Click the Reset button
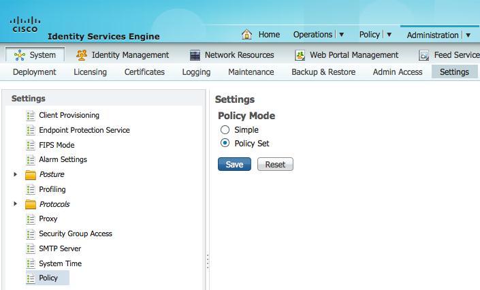Image resolution: width=480 pixels, height=290 pixels. pyautogui.click(x=275, y=164)
